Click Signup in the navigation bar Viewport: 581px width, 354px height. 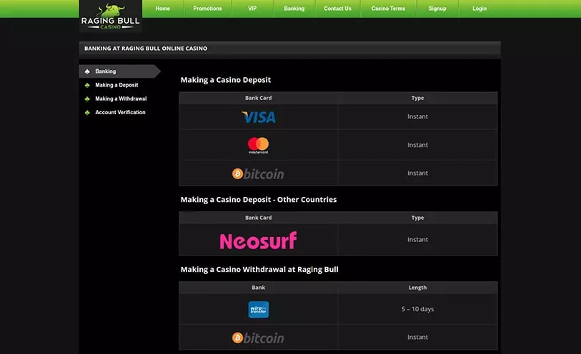point(437,9)
